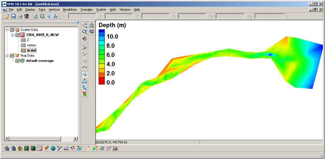Click the get-info selection tool
Viewport: 325px width, 159px height.
click(92, 32)
